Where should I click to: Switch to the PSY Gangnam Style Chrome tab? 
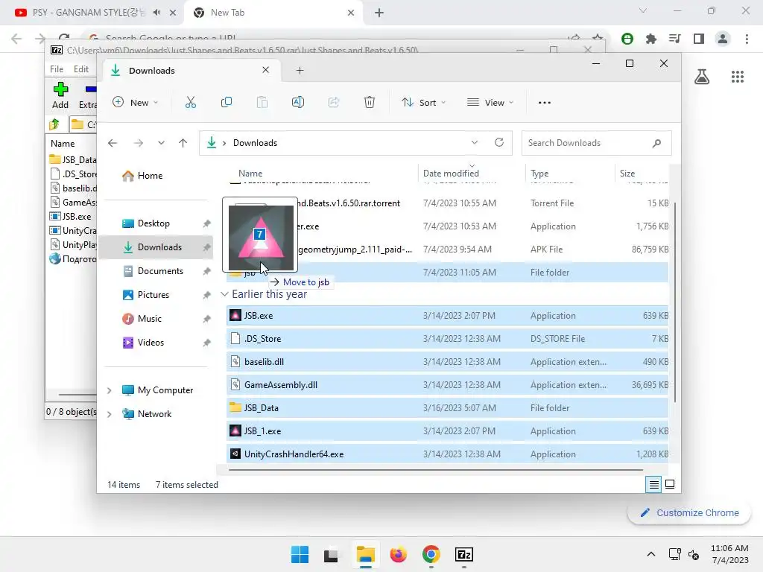(91, 13)
